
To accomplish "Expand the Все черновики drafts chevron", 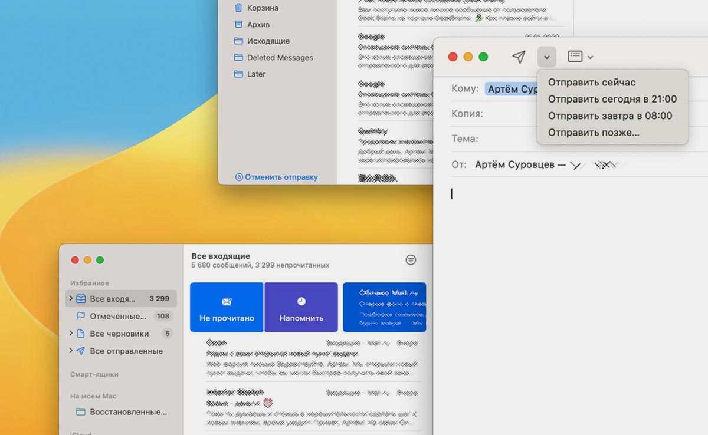I will 71,334.
